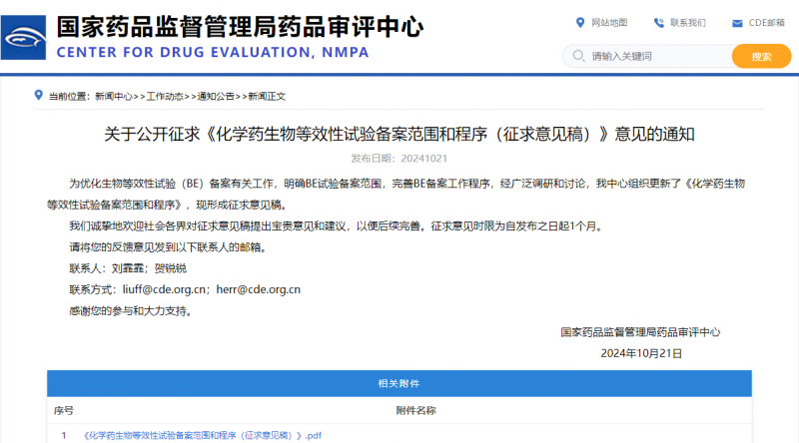
Task: Click the magnifier icon in search box
Action: [x=576, y=56]
